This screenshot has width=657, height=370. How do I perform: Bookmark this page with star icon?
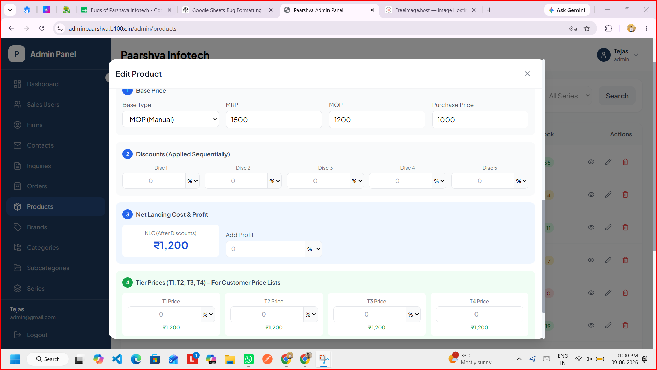pyautogui.click(x=587, y=29)
